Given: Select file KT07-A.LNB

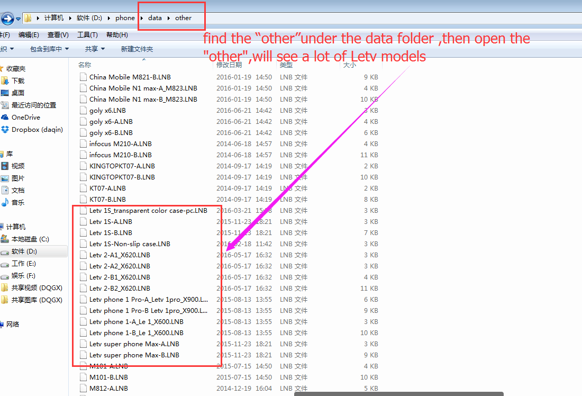Looking at the screenshot, I should click(x=107, y=188).
